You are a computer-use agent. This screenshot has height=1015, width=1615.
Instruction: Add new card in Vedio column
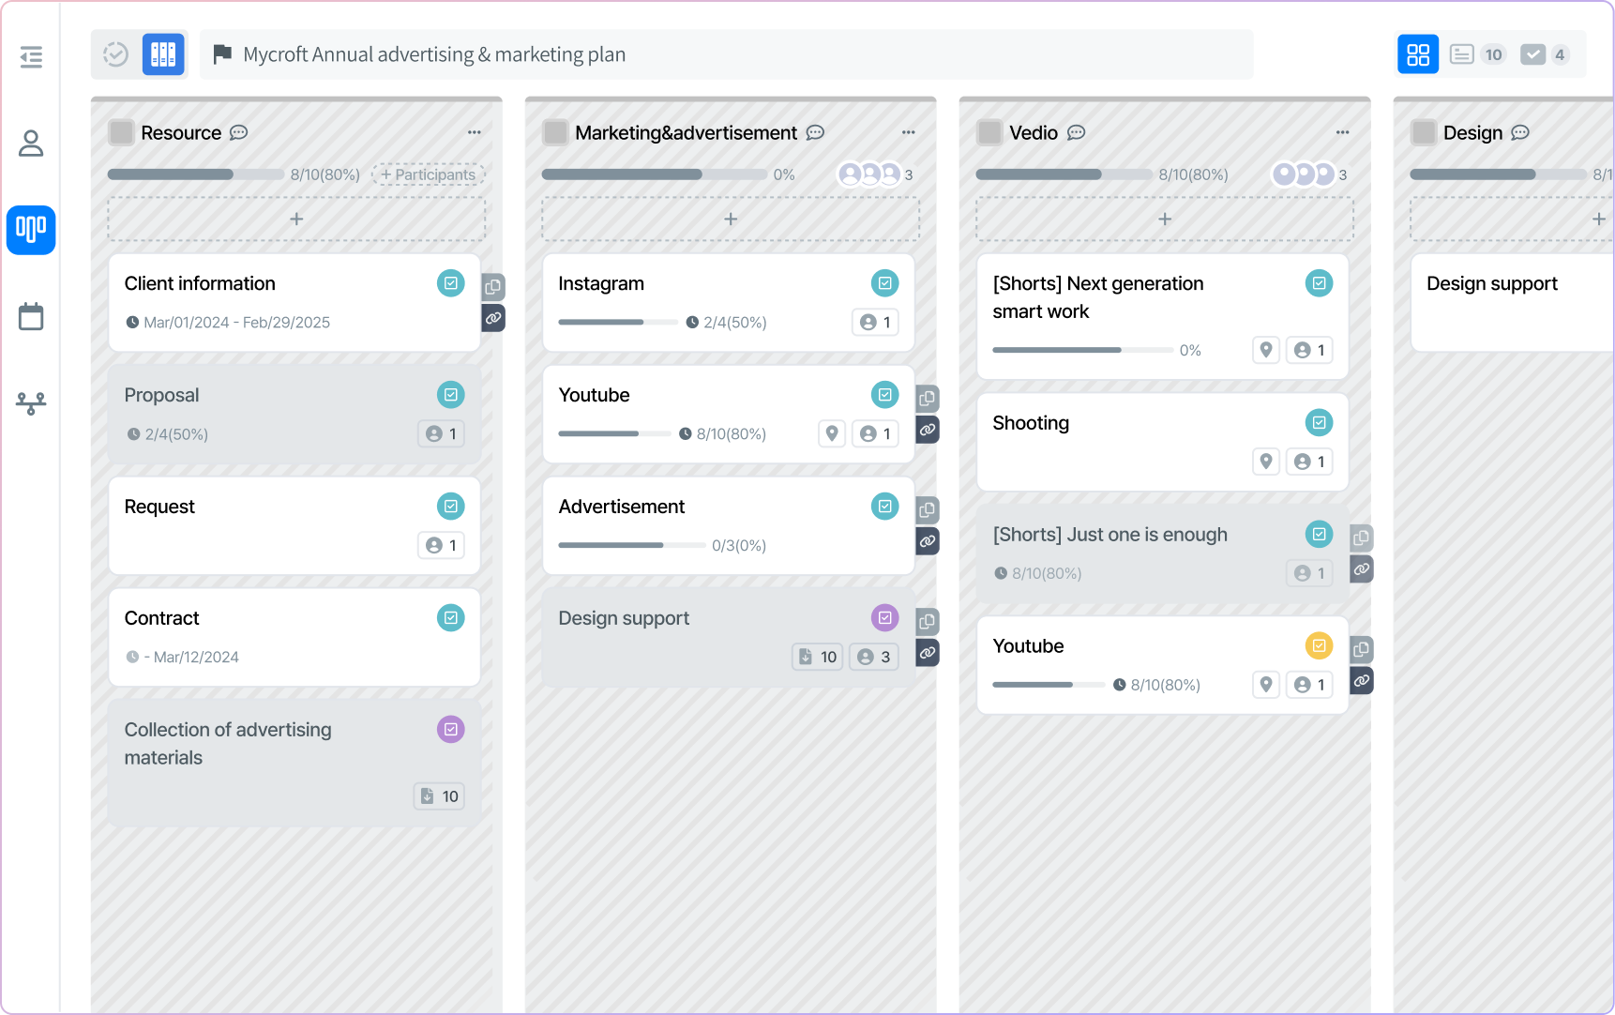[x=1165, y=219]
